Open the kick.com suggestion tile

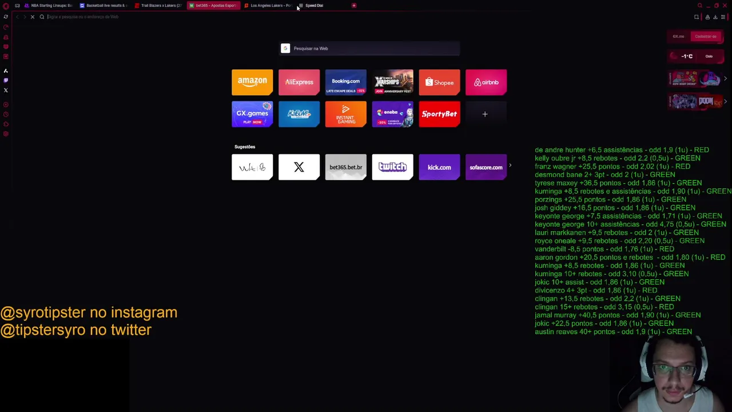point(439,167)
